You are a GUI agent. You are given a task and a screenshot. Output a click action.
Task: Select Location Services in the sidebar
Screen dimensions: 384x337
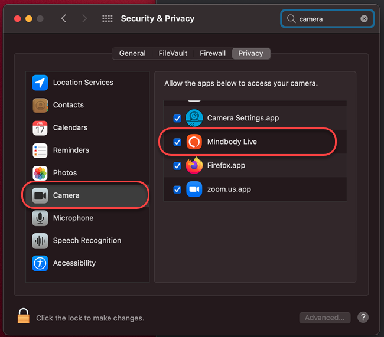pos(83,83)
